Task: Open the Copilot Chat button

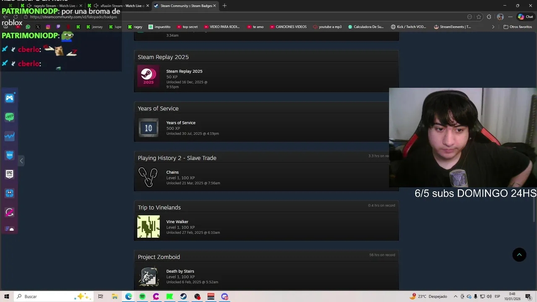Action: pyautogui.click(x=525, y=17)
